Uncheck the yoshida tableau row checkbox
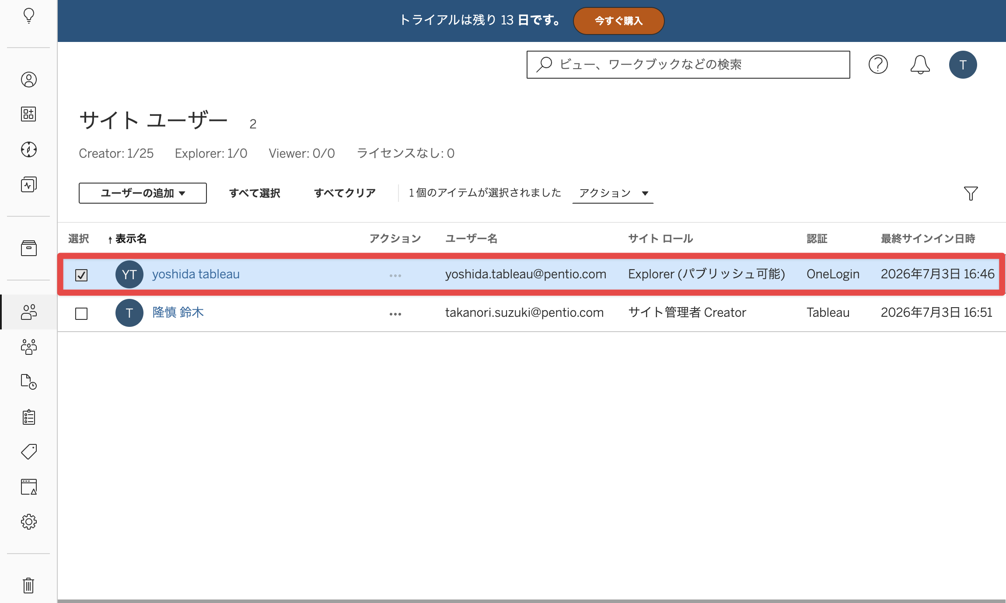 (81, 275)
